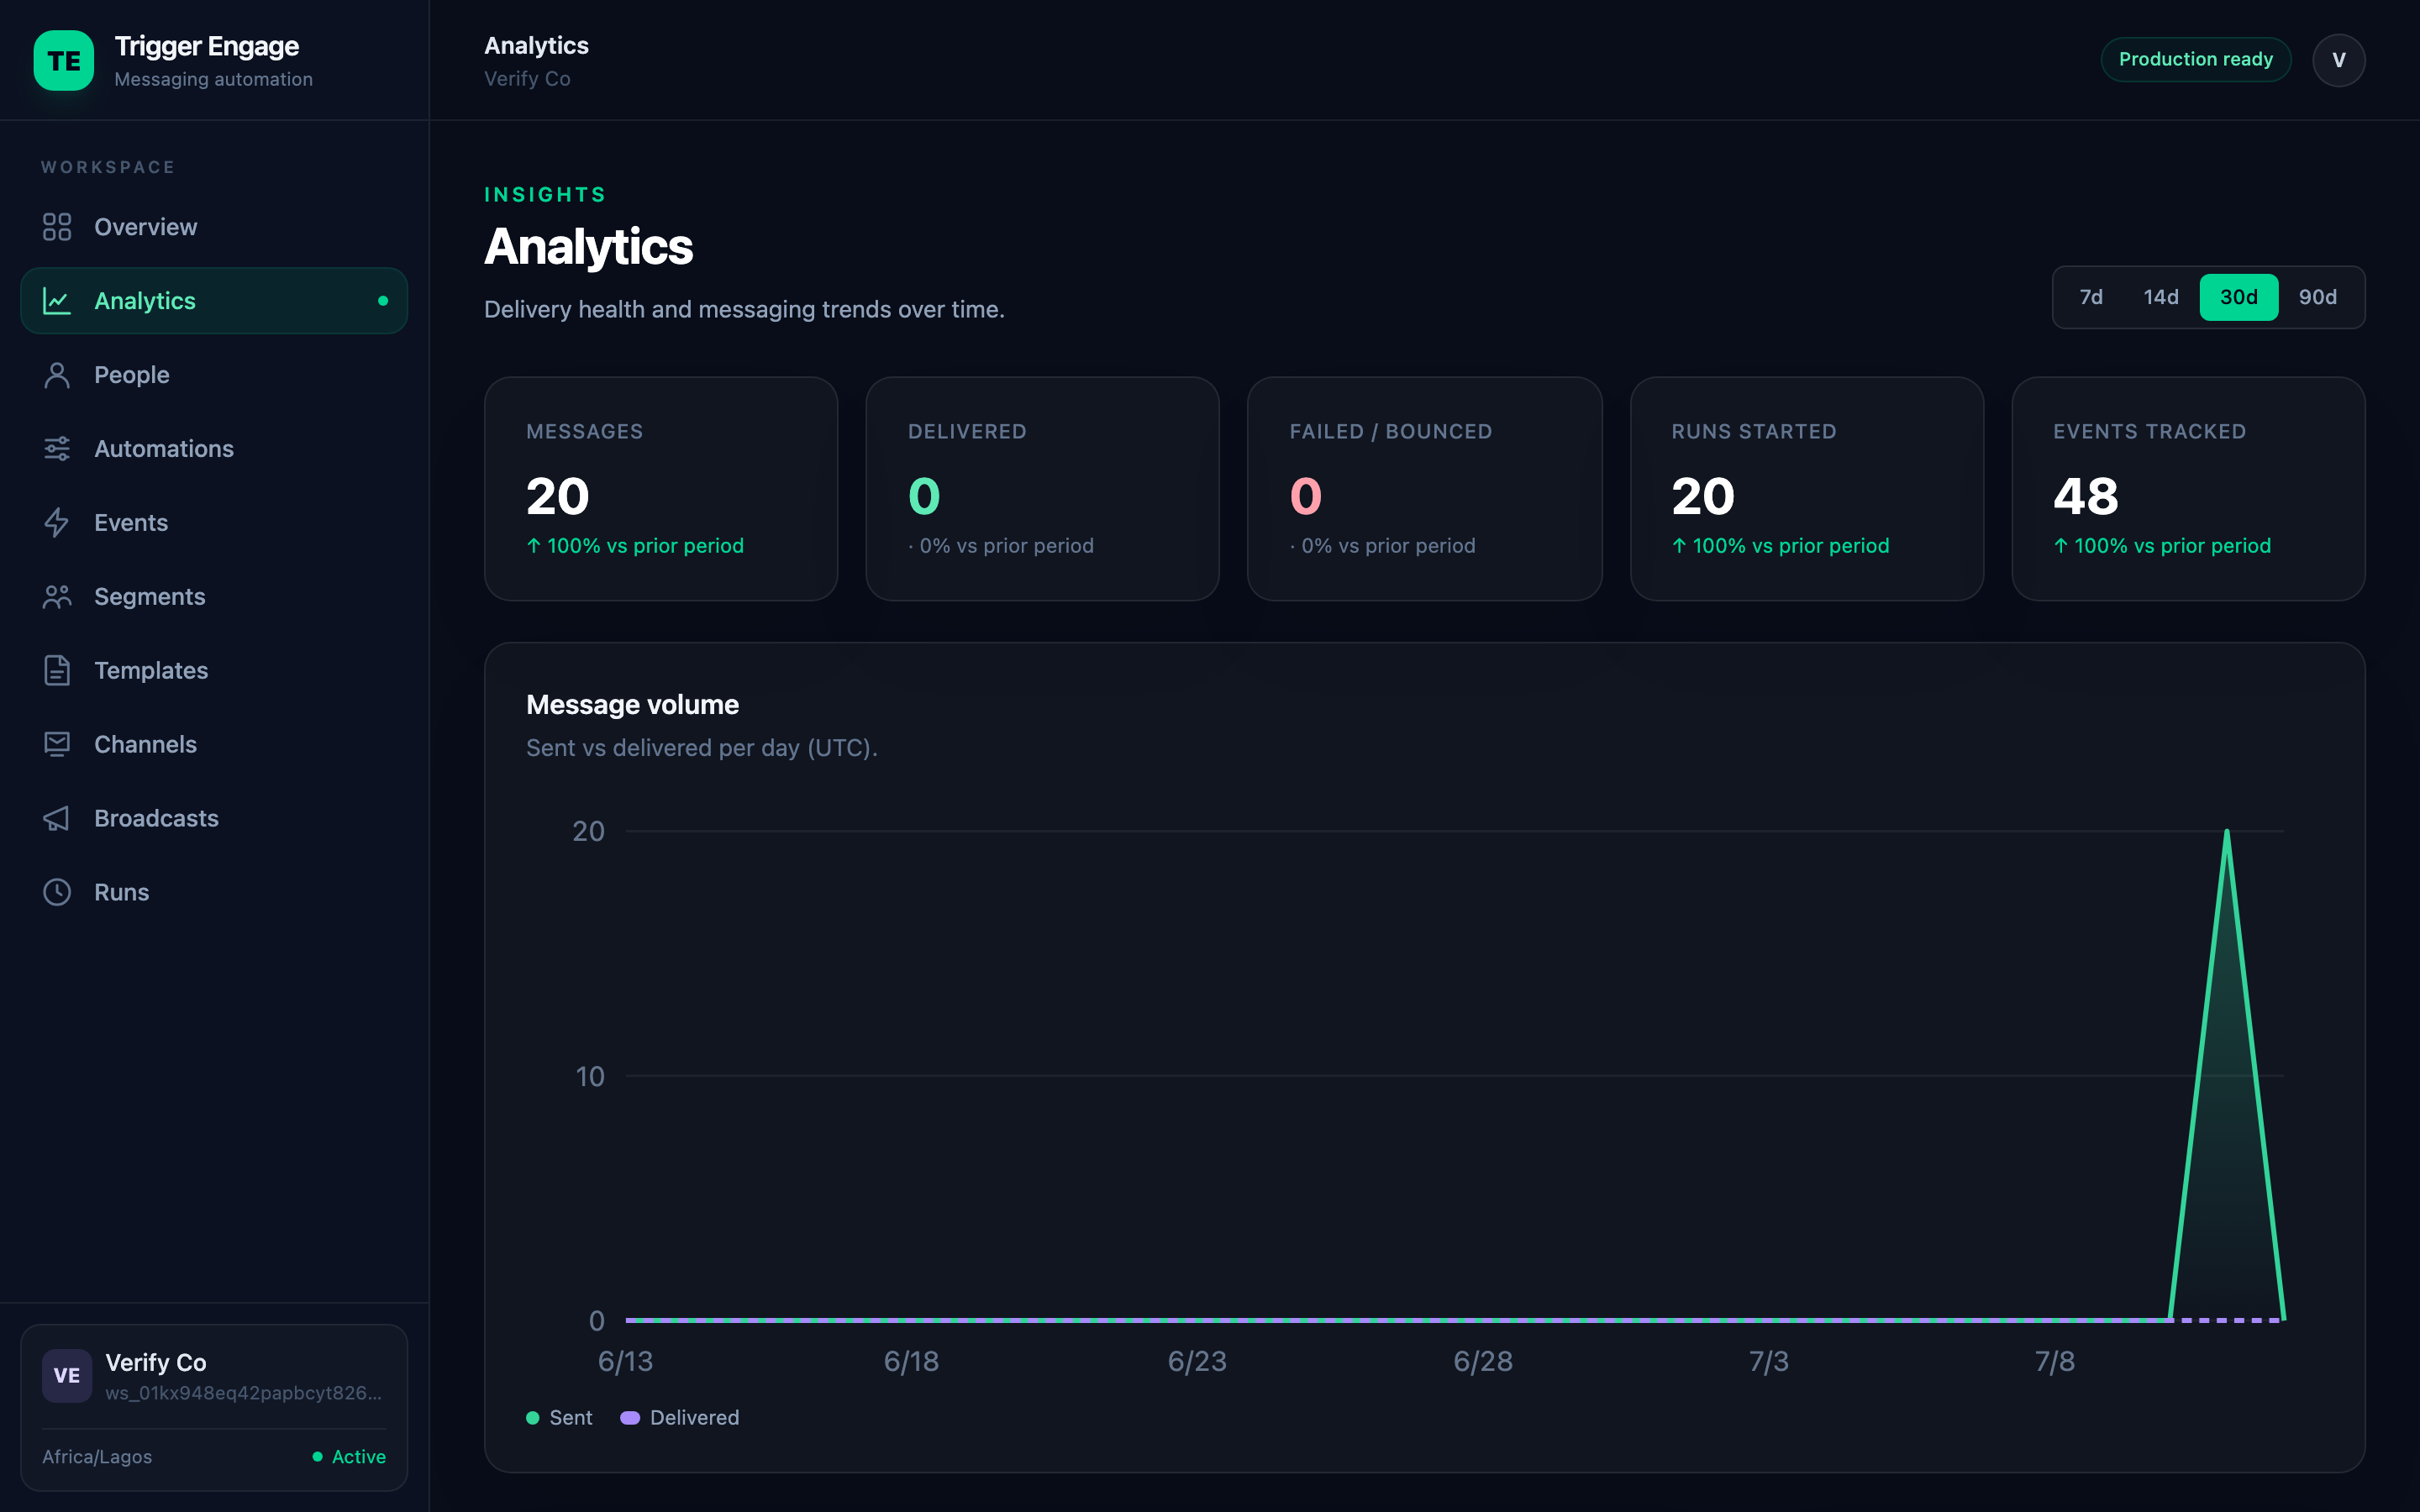This screenshot has width=2420, height=1512.
Task: Go to Templates
Action: pyautogui.click(x=214, y=671)
